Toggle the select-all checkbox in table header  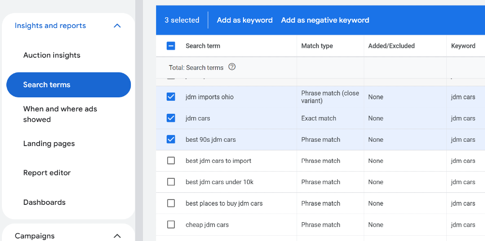tap(171, 46)
